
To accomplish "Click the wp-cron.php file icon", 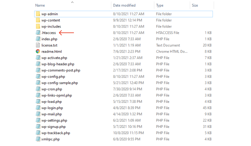I will pyautogui.click(x=38, y=89).
